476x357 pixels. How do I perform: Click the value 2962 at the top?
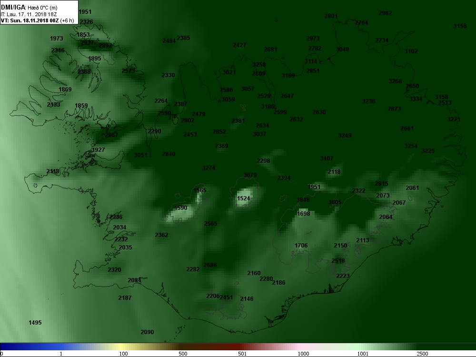pos(385,13)
